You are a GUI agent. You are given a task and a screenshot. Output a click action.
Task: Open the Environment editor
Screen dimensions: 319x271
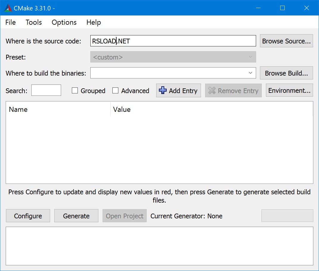(289, 90)
